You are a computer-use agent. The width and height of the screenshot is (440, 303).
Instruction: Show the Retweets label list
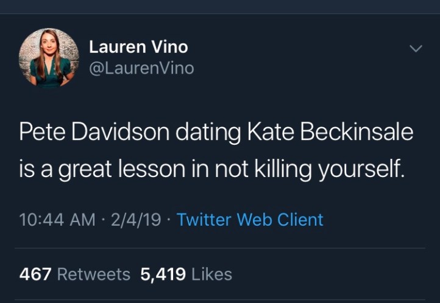93,274
